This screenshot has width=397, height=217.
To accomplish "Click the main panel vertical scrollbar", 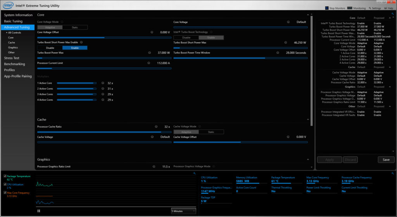I will (x=311, y=71).
